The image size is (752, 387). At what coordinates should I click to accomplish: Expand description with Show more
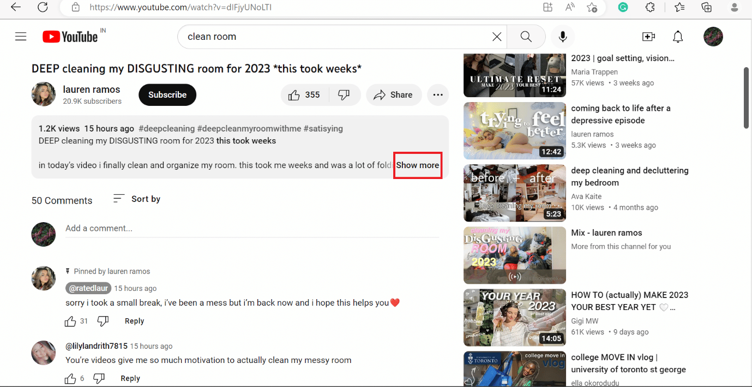417,165
